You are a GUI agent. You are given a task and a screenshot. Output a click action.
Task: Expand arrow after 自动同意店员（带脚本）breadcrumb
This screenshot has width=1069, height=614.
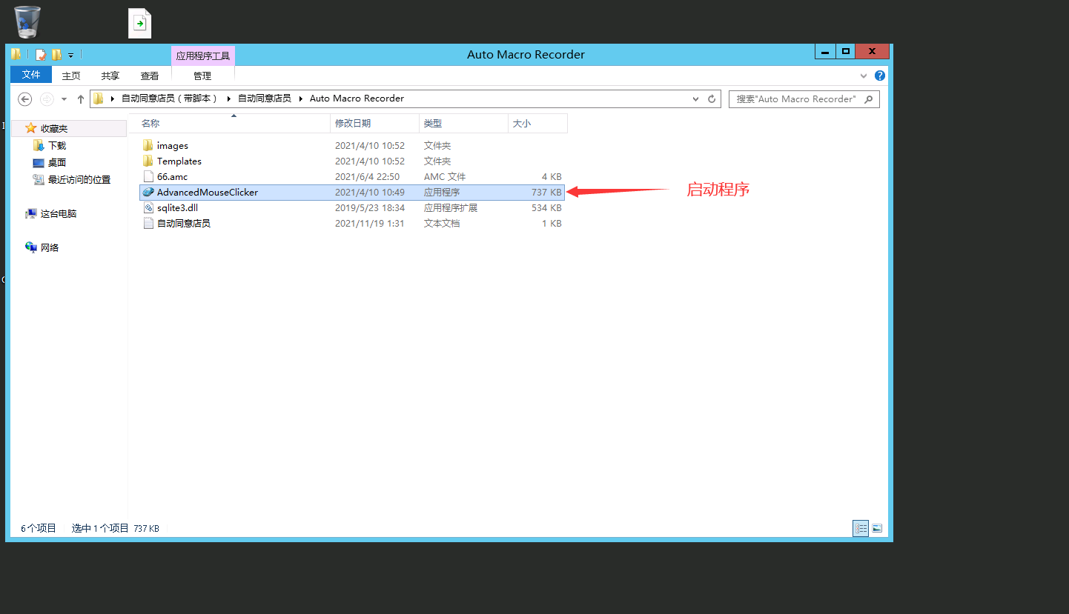pyautogui.click(x=229, y=99)
